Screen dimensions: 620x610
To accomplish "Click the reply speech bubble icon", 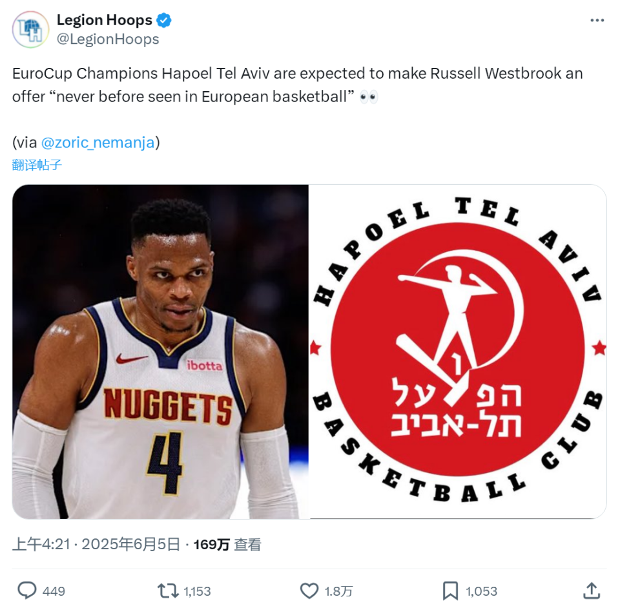I will coord(27,591).
